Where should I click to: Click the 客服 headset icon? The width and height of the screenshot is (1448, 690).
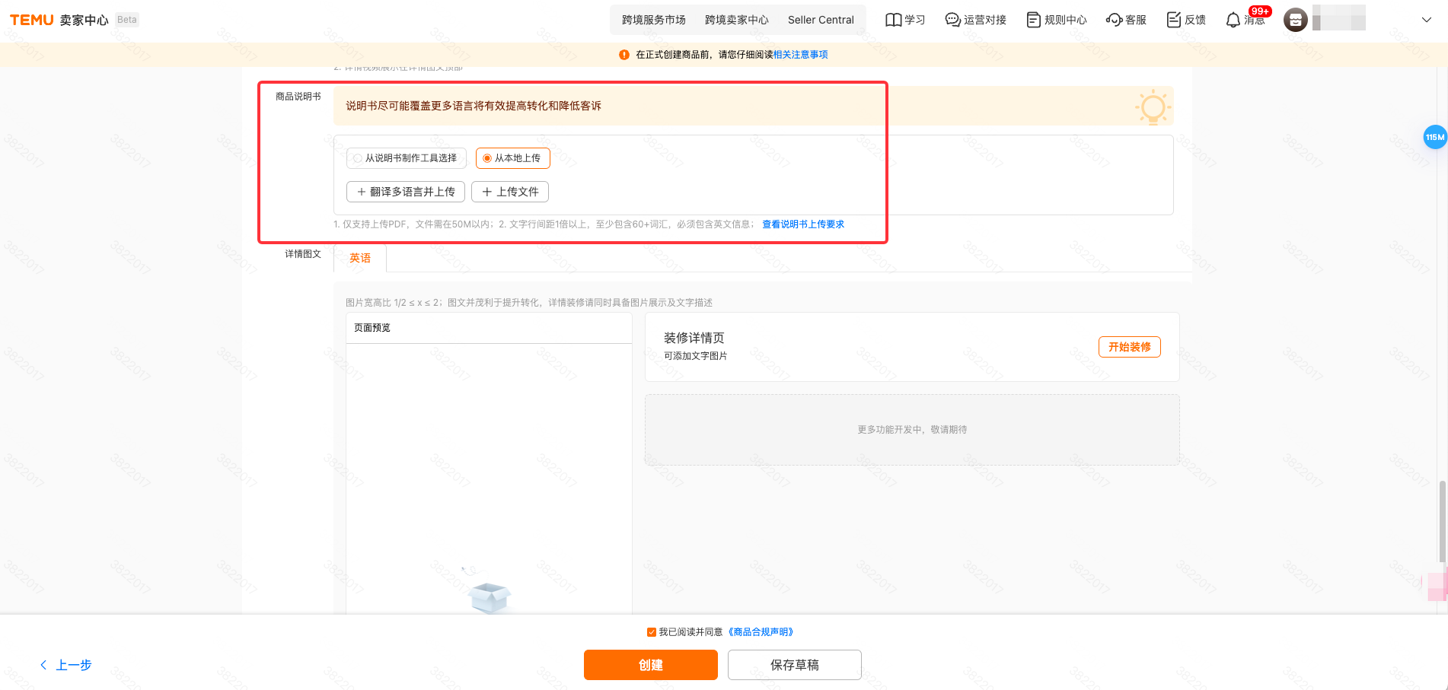1115,20
